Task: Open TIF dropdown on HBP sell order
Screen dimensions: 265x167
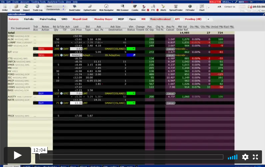Action: click(65, 49)
